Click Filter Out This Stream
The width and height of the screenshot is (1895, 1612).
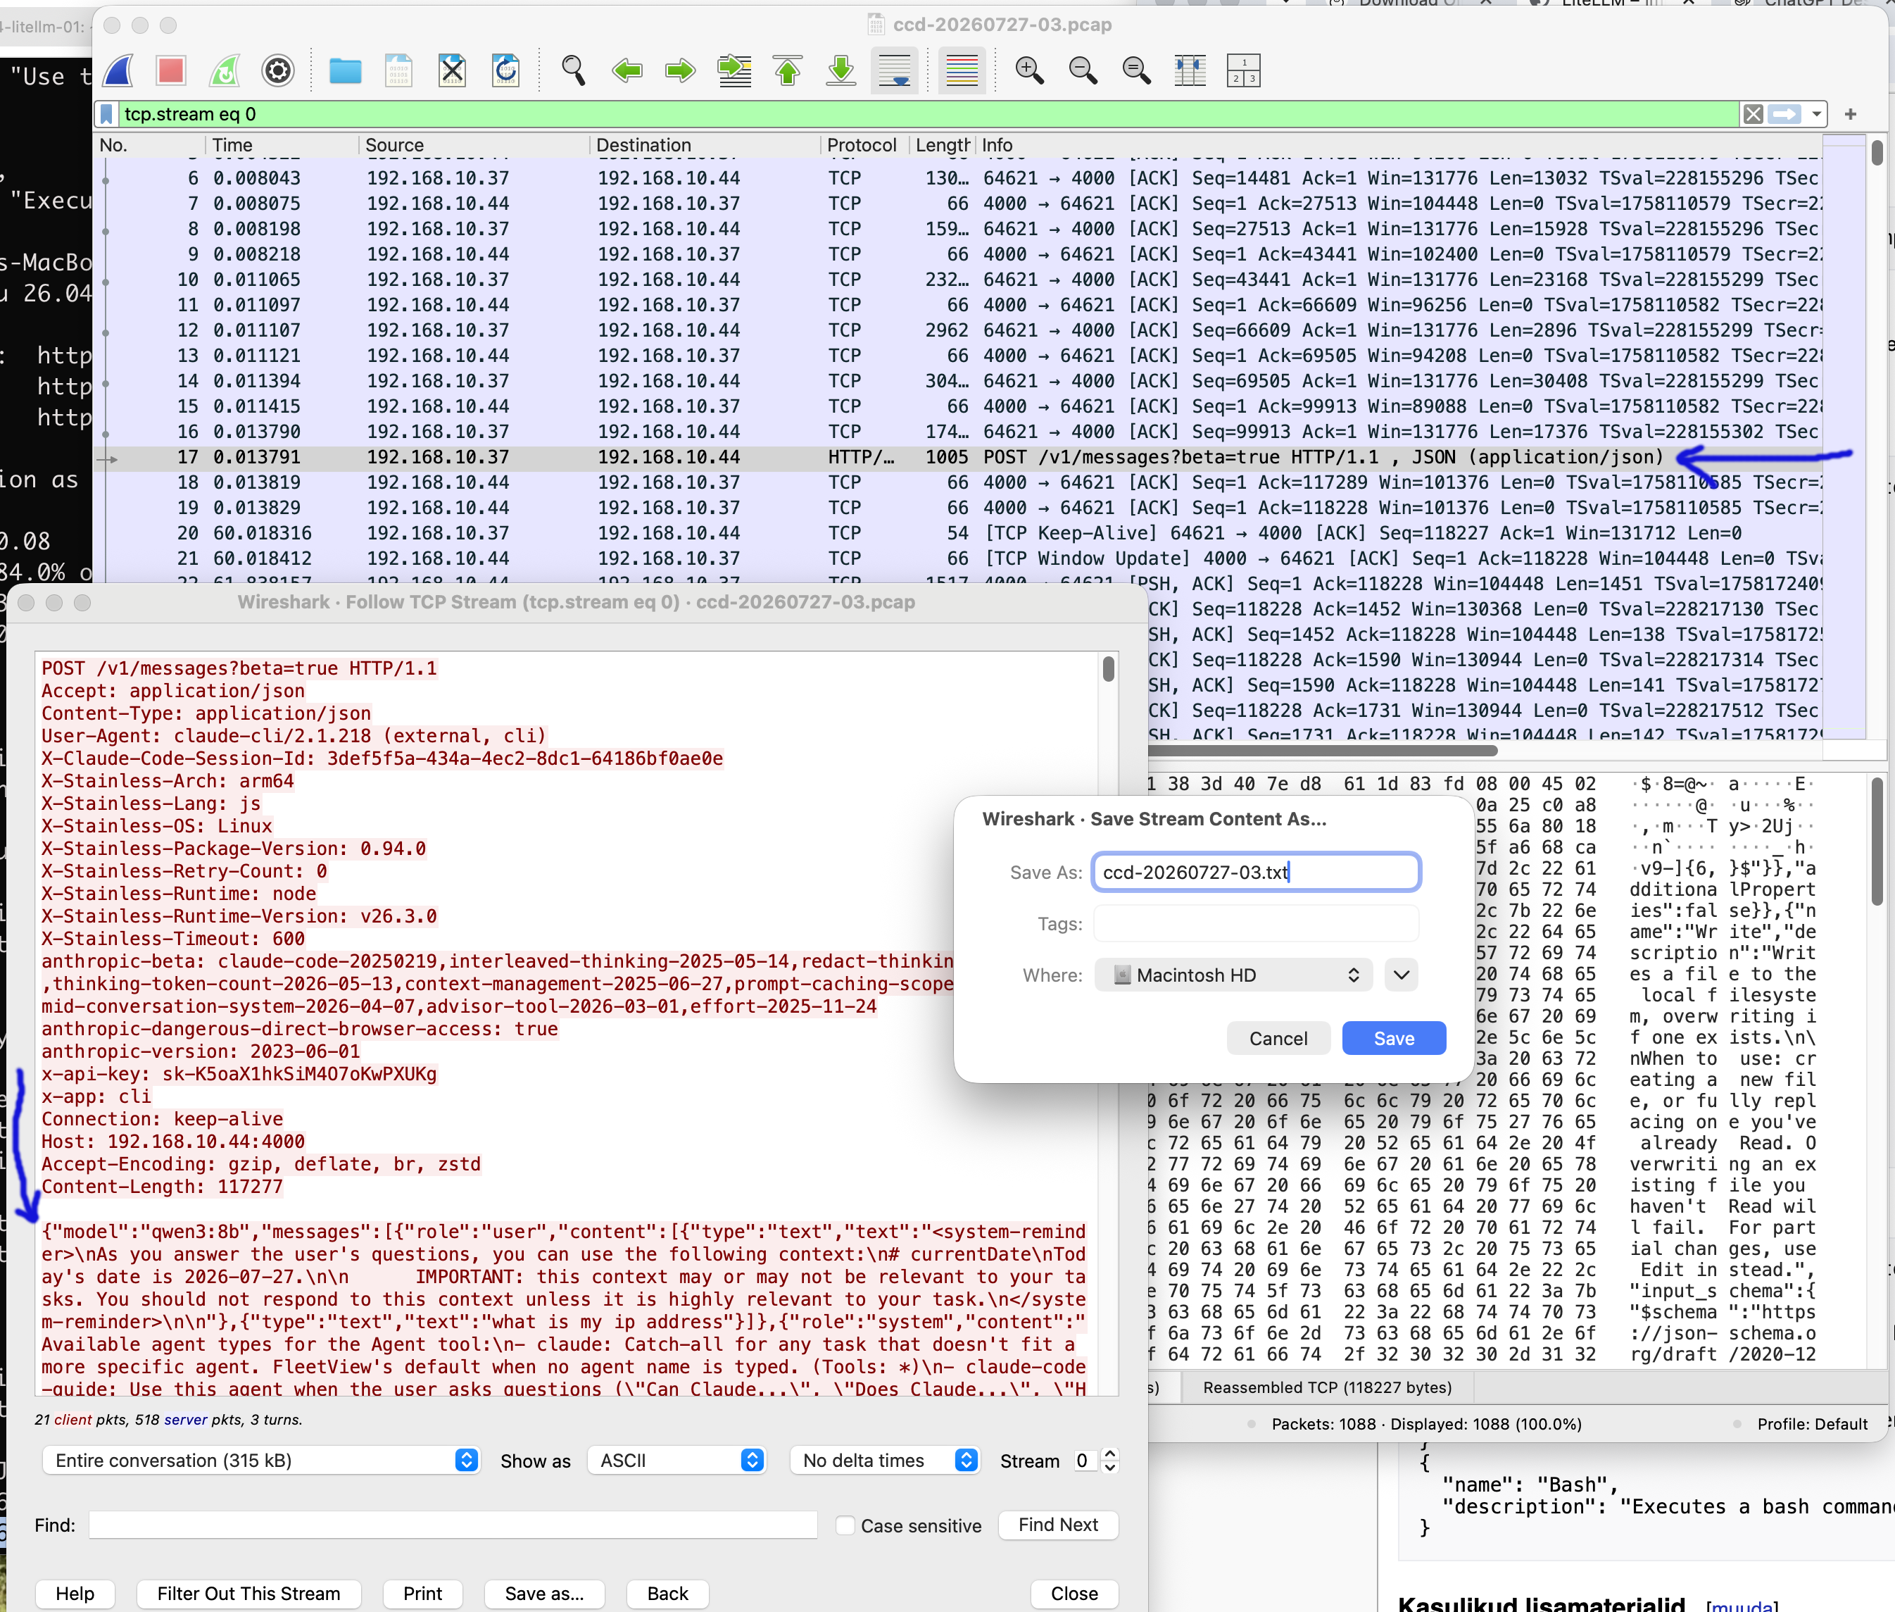pyautogui.click(x=248, y=1594)
